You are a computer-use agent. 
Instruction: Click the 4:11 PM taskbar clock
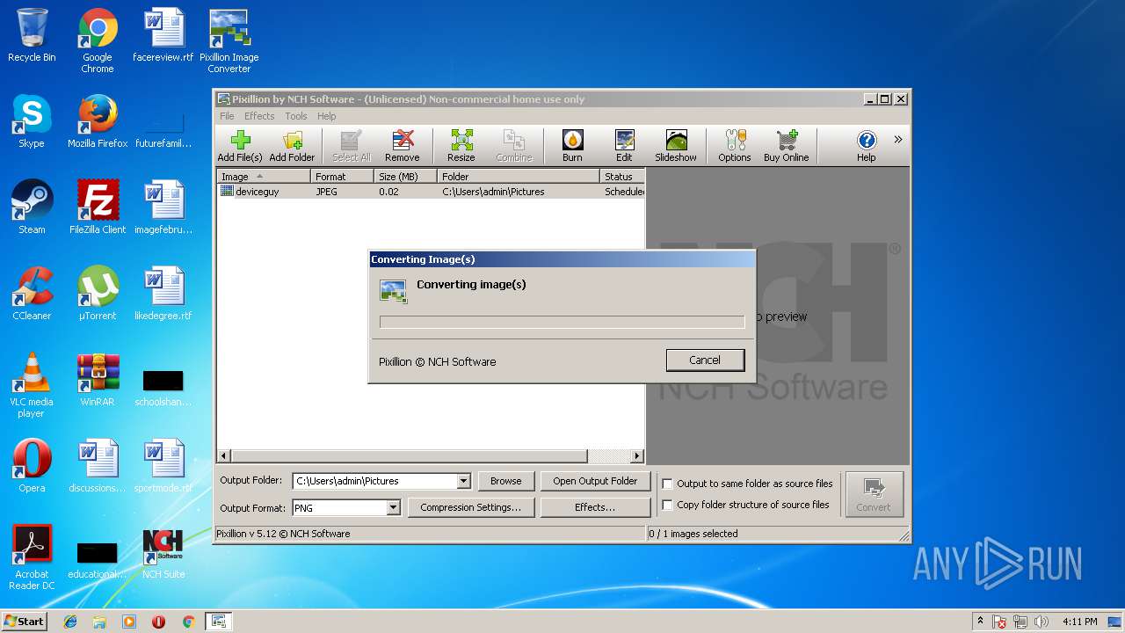coord(1079,622)
